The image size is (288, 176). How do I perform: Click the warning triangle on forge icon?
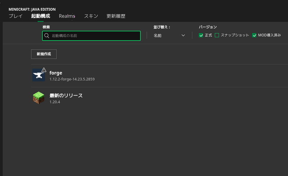click(x=44, y=70)
